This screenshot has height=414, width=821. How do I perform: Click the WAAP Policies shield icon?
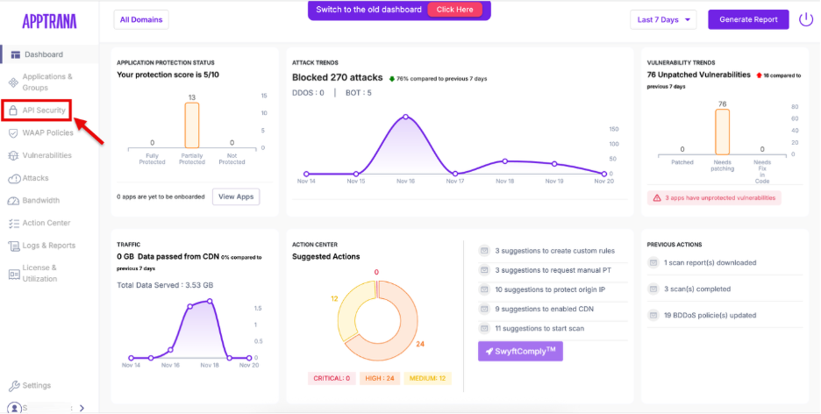[14, 133]
